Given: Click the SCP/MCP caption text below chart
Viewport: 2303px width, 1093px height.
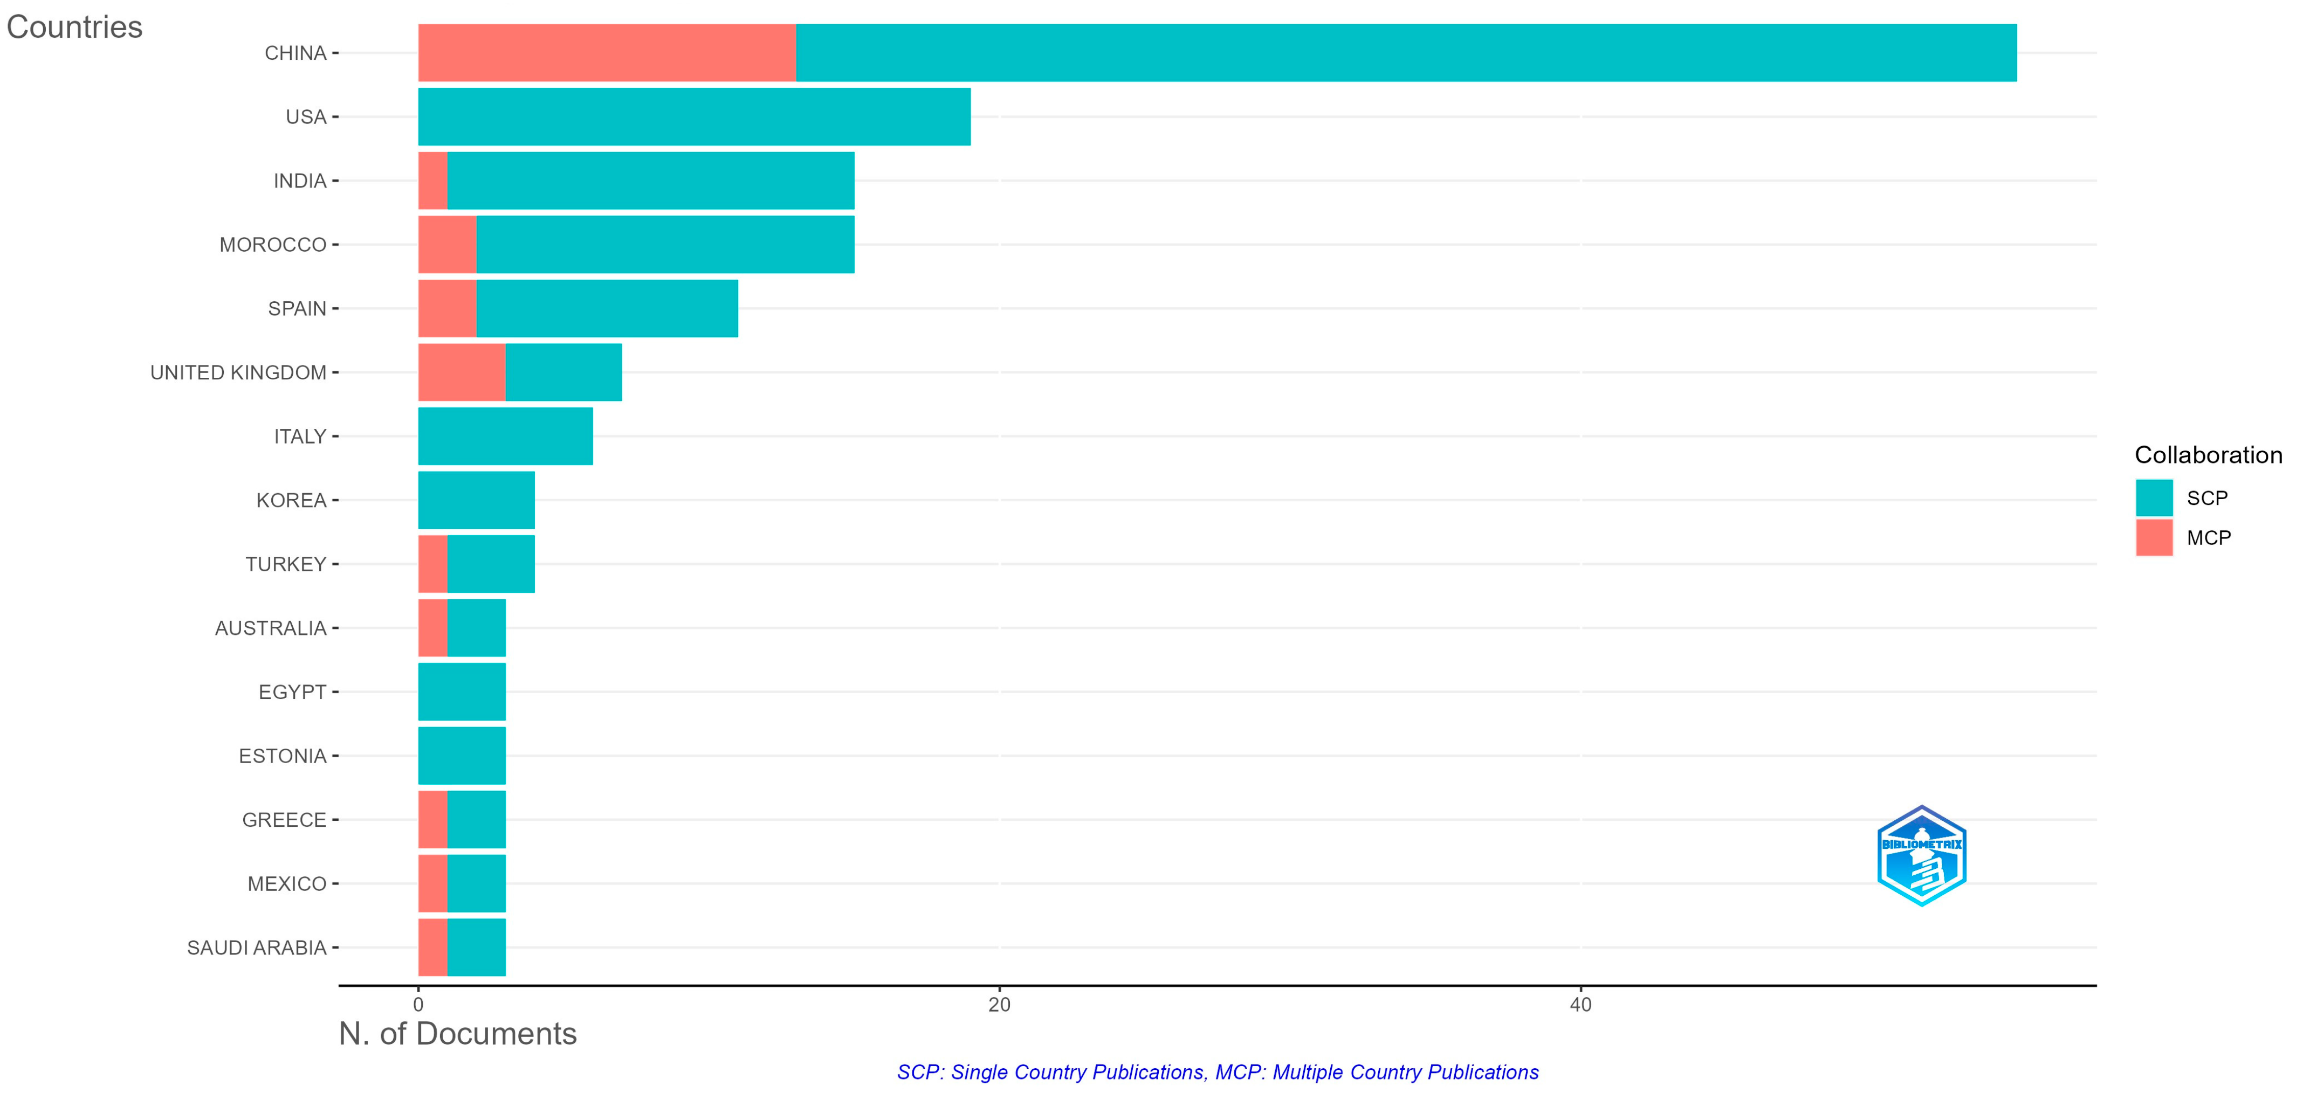Looking at the screenshot, I should tap(1218, 1071).
